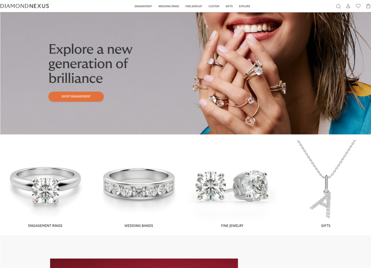Open the search magnifier icon
This screenshot has width=371, height=268.
(x=338, y=7)
